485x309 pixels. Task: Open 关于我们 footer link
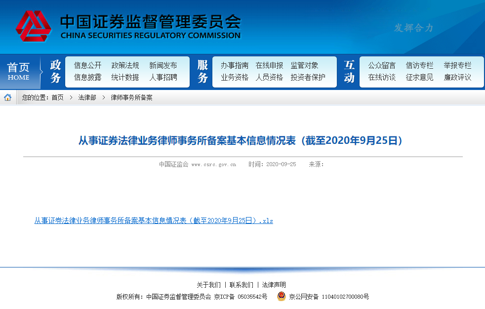coord(208,285)
